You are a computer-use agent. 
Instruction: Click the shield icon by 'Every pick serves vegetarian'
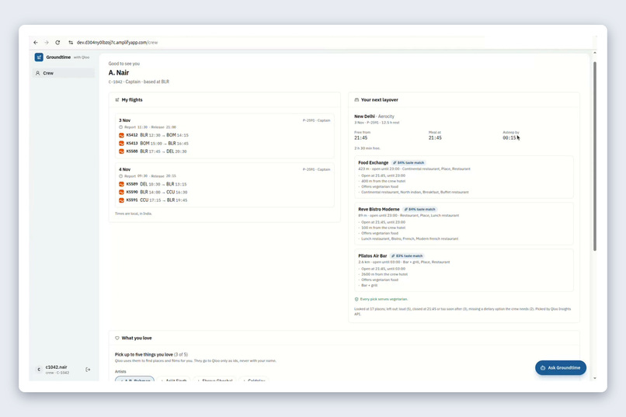pyautogui.click(x=356, y=299)
